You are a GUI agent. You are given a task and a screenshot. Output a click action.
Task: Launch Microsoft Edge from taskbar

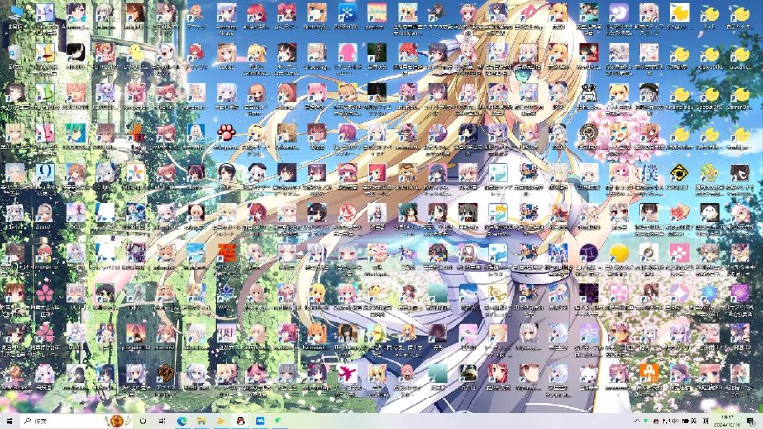point(182,420)
